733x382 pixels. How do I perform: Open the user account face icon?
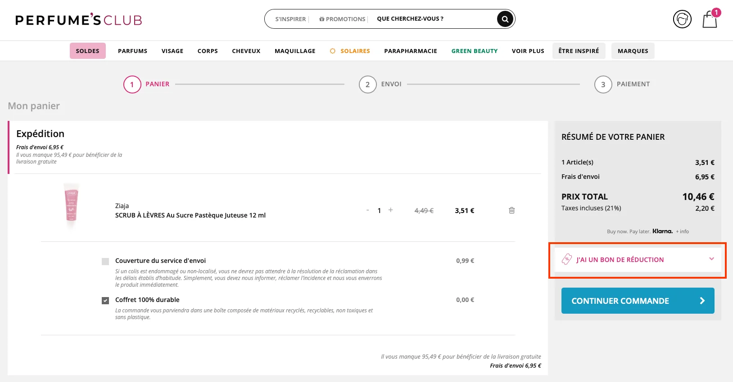click(x=682, y=19)
